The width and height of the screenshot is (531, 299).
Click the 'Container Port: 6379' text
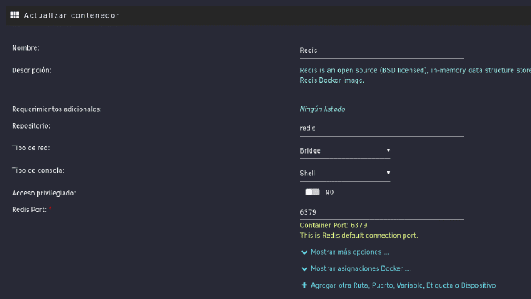pos(333,225)
